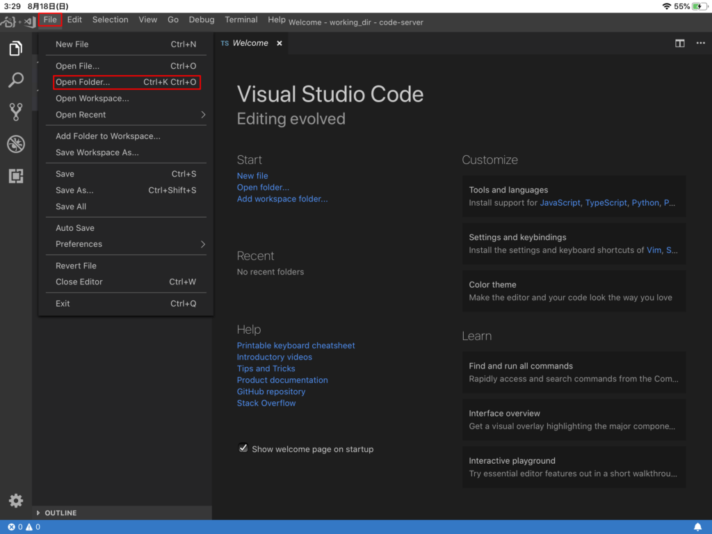The height and width of the screenshot is (534, 712).
Task: Click the Python language link
Action: 645,203
